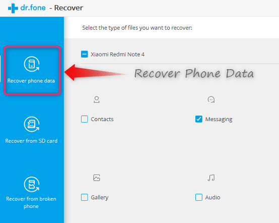The image size is (279, 223).
Task: Click the Recover from broken phone icon
Action: (x=32, y=184)
